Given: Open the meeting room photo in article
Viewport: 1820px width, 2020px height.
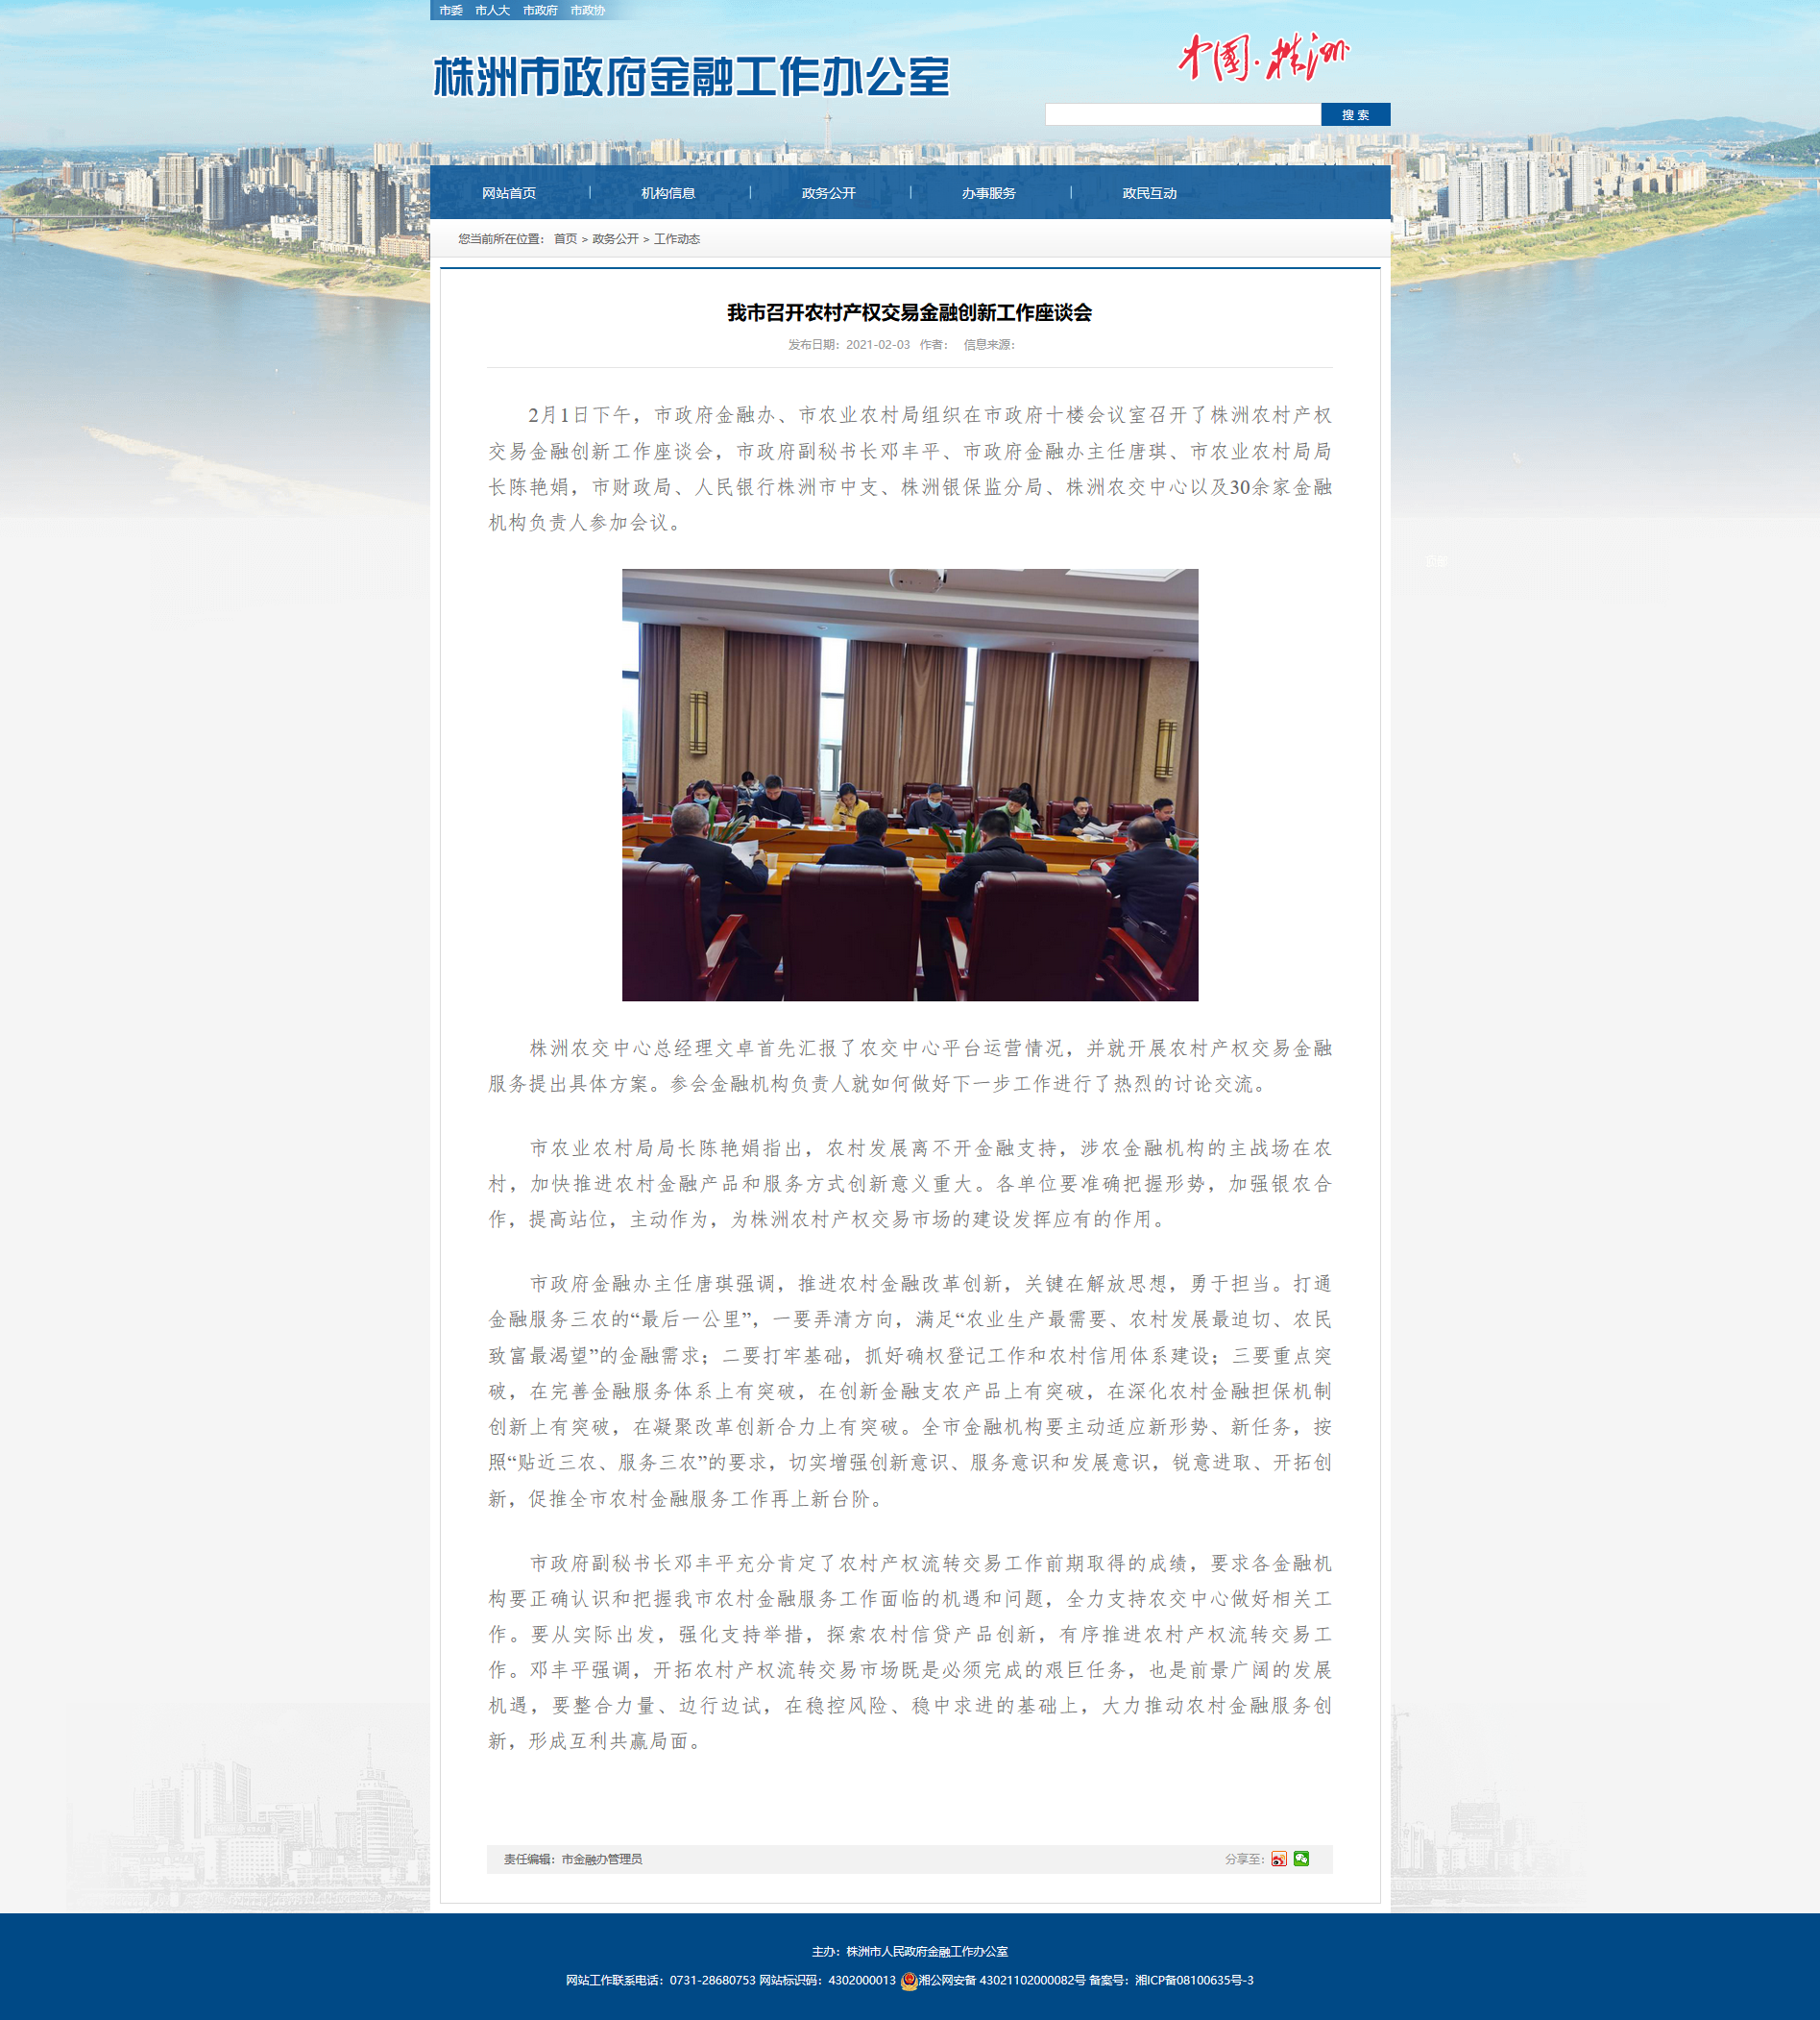Looking at the screenshot, I should 910,784.
